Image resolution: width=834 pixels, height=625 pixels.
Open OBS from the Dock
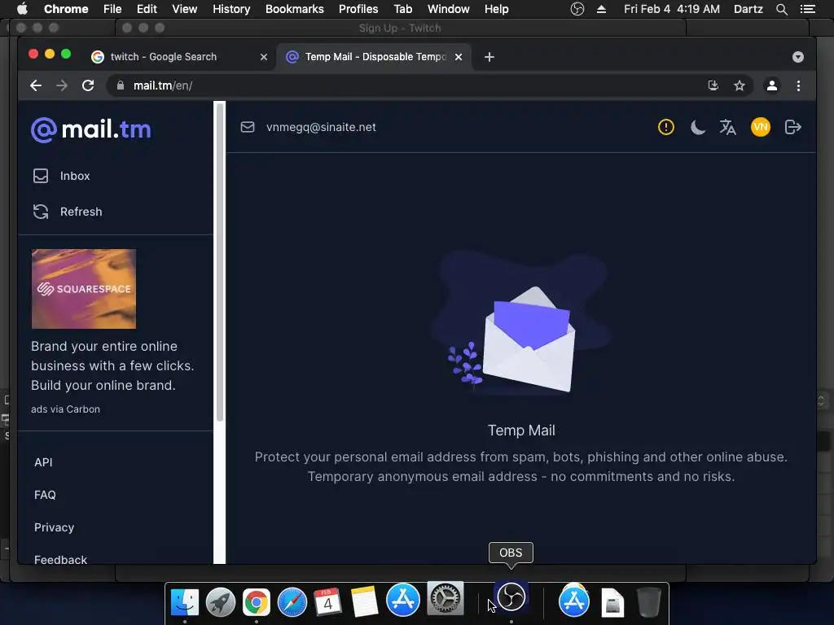511,597
